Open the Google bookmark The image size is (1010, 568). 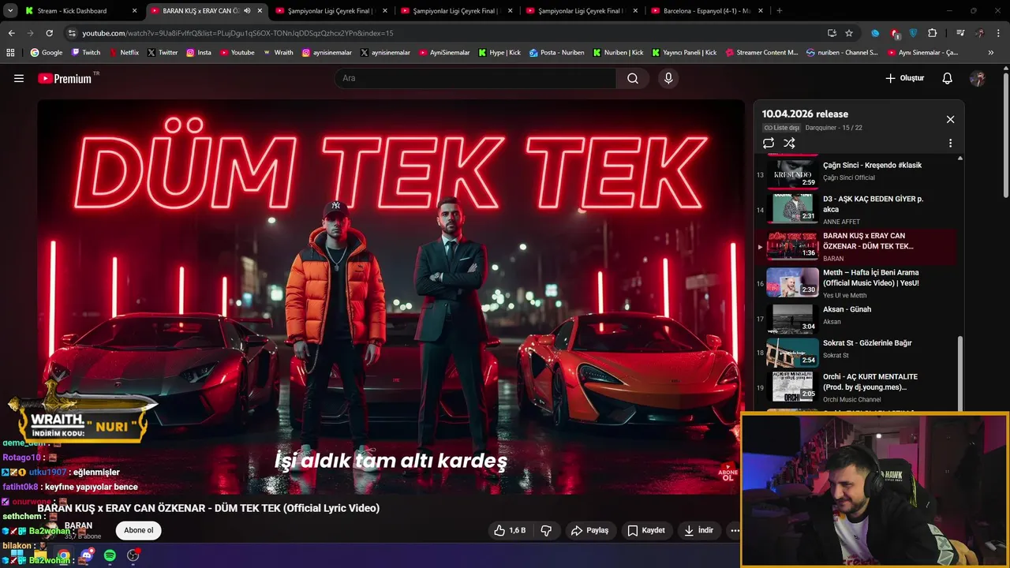47,52
